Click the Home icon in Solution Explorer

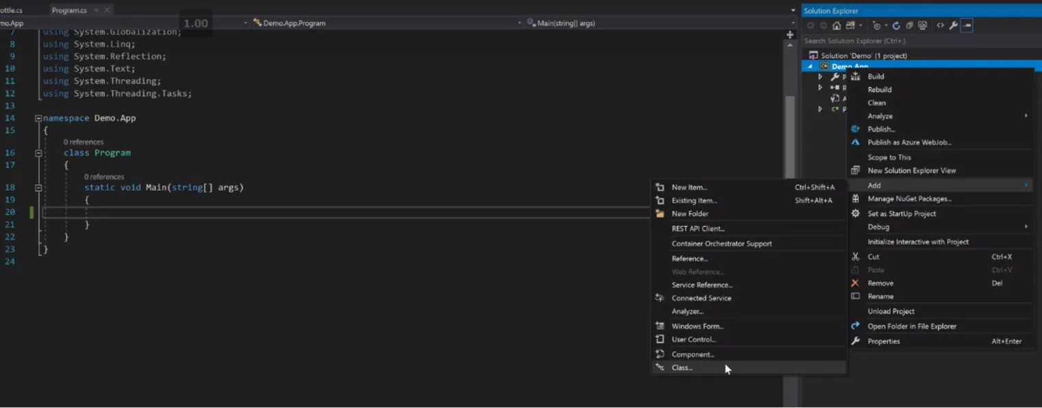coord(836,25)
